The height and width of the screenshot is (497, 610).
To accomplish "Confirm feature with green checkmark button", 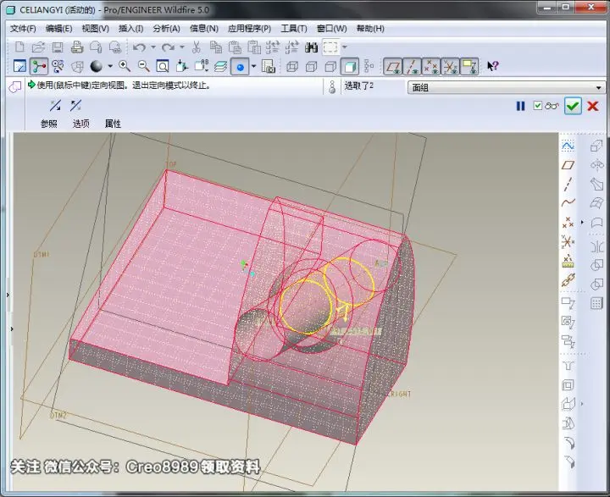I will (573, 106).
